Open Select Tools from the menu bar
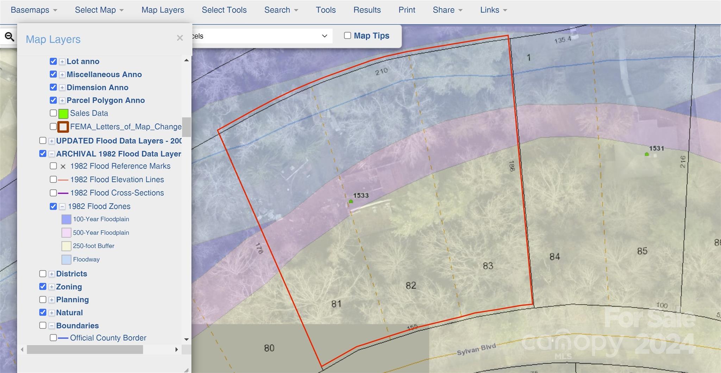721x373 pixels. [x=224, y=10]
